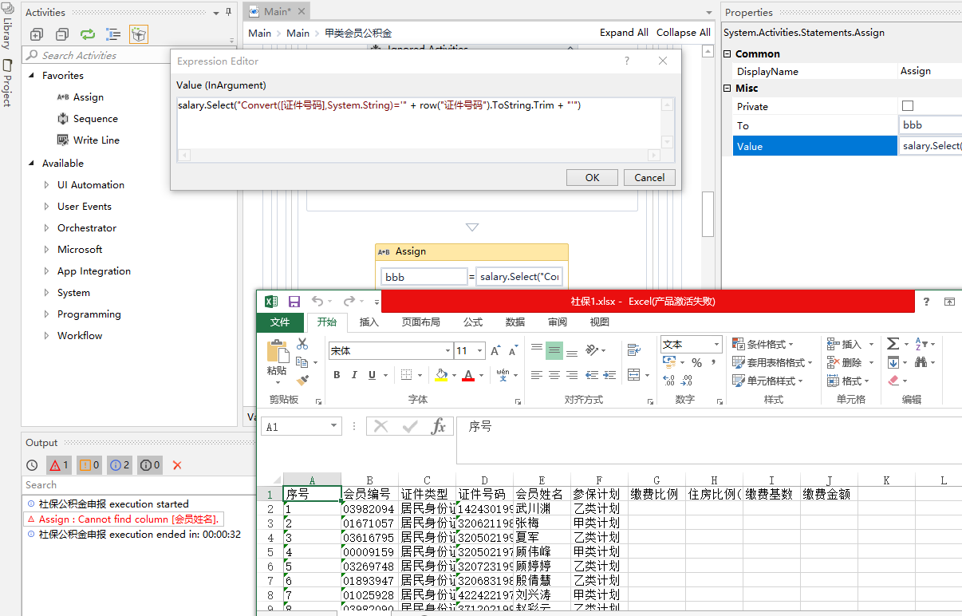Click the Expand All icon in Activities panel

36,34
